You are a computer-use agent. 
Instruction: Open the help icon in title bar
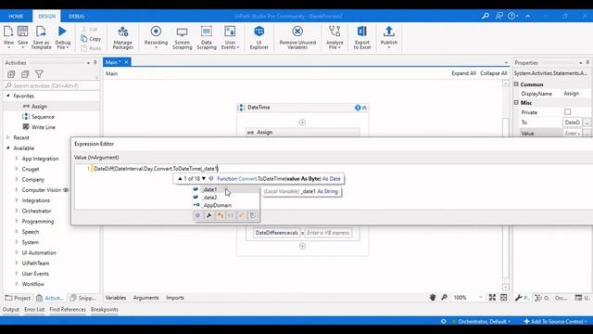[512, 16]
